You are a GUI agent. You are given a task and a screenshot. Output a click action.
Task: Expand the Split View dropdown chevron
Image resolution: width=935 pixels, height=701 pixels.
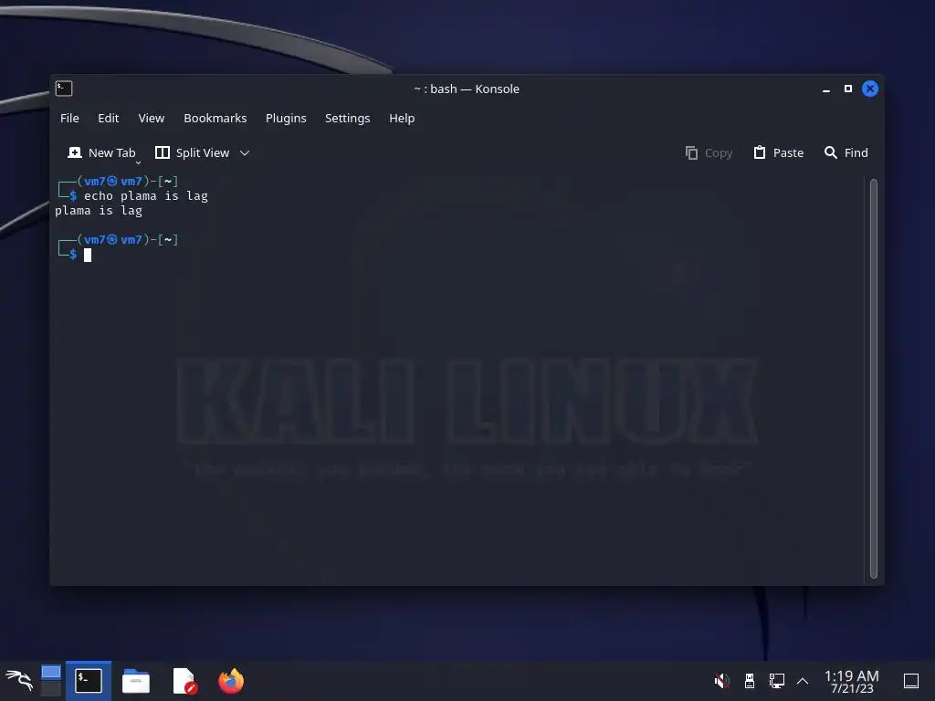click(x=245, y=152)
